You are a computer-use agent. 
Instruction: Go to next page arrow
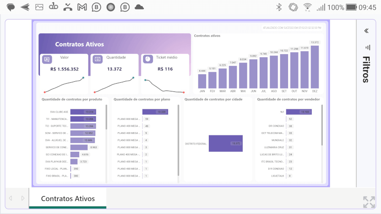pyautogui.click(x=22, y=198)
